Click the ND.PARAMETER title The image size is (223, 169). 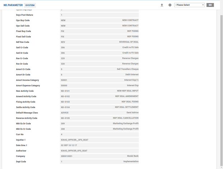pos(13,5)
